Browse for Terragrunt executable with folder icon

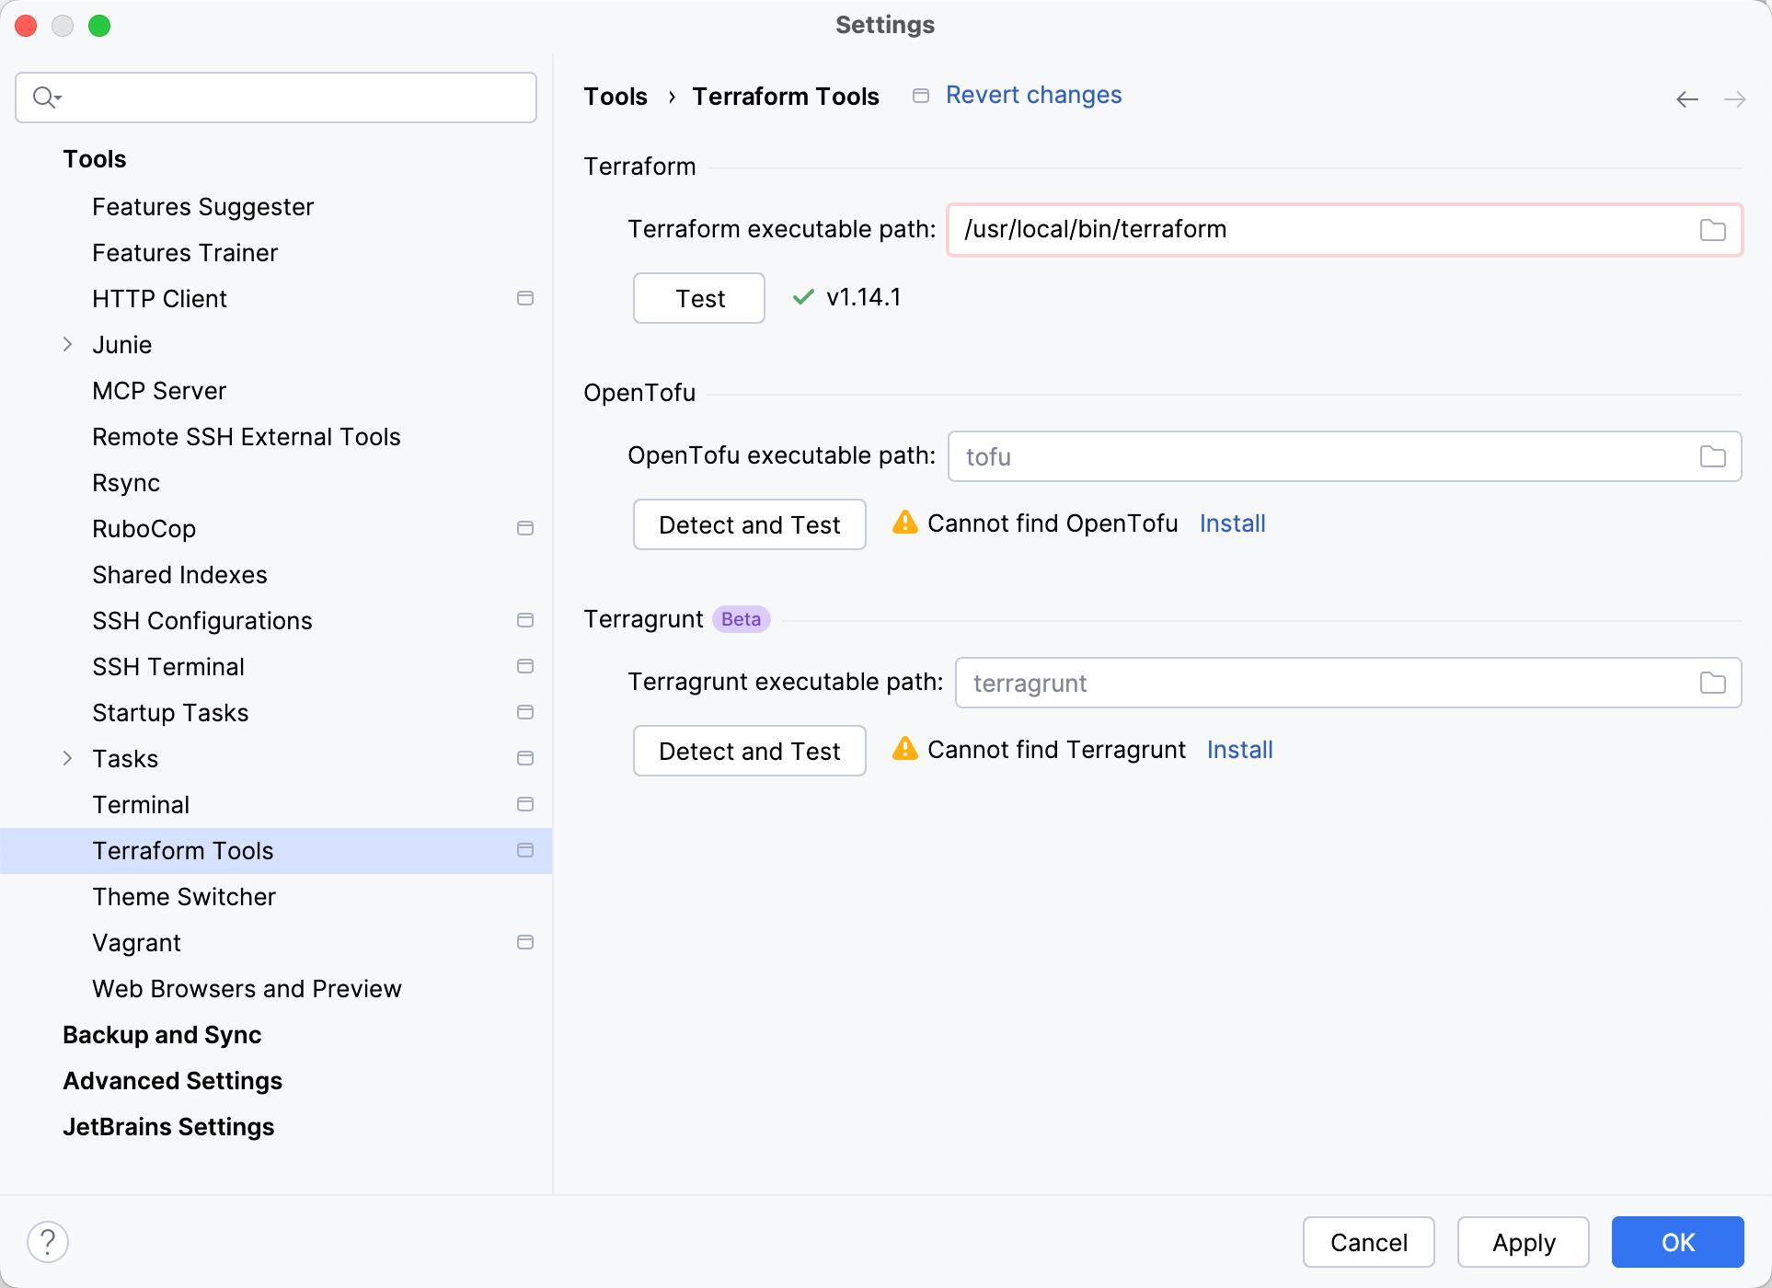click(x=1712, y=683)
